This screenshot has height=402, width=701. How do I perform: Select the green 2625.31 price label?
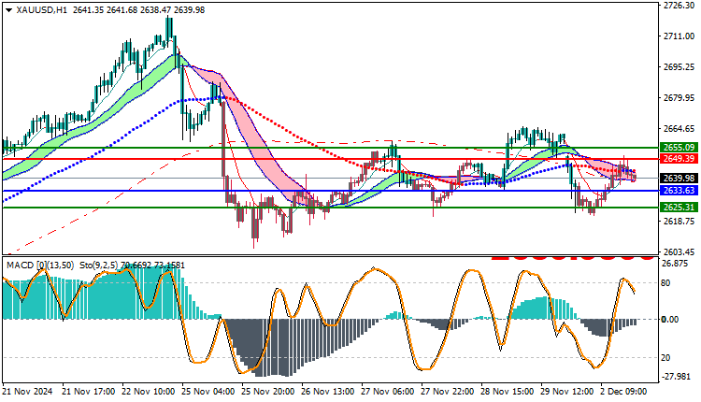pyautogui.click(x=679, y=207)
